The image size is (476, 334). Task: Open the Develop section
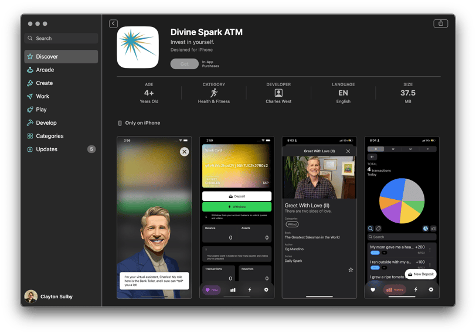click(61, 123)
